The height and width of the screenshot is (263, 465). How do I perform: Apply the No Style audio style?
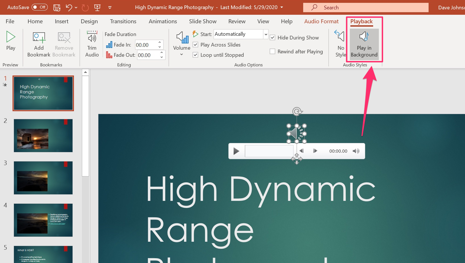(x=340, y=44)
